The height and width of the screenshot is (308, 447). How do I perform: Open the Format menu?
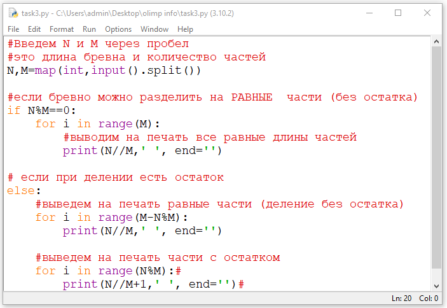coord(62,29)
